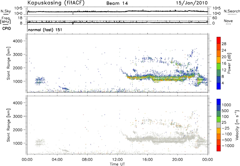Select the yellow 16–20 dB Power colorbar segment

point(219,60)
